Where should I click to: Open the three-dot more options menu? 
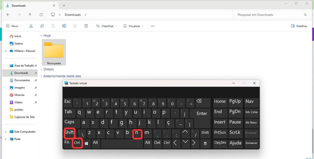pos(153,26)
